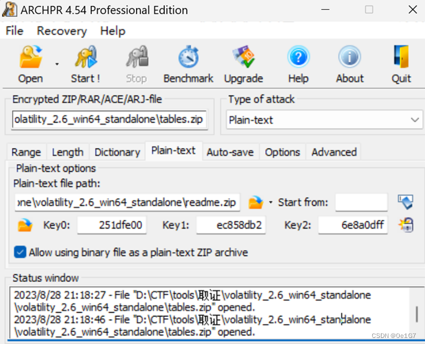This screenshot has width=425, height=344.
Task: Click the Key1 value field
Action: click(x=231, y=225)
